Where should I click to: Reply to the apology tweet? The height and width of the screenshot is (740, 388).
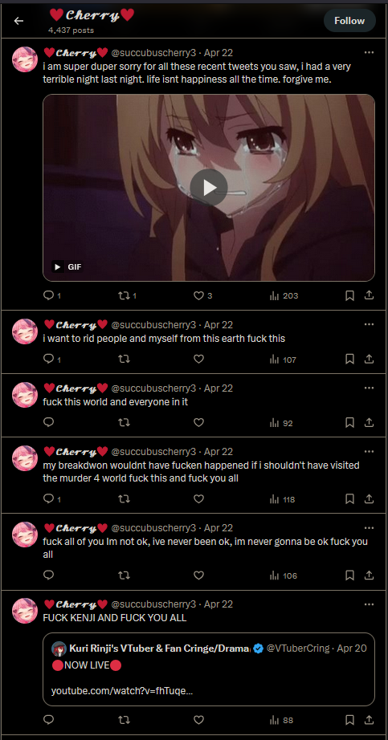pyautogui.click(x=48, y=295)
